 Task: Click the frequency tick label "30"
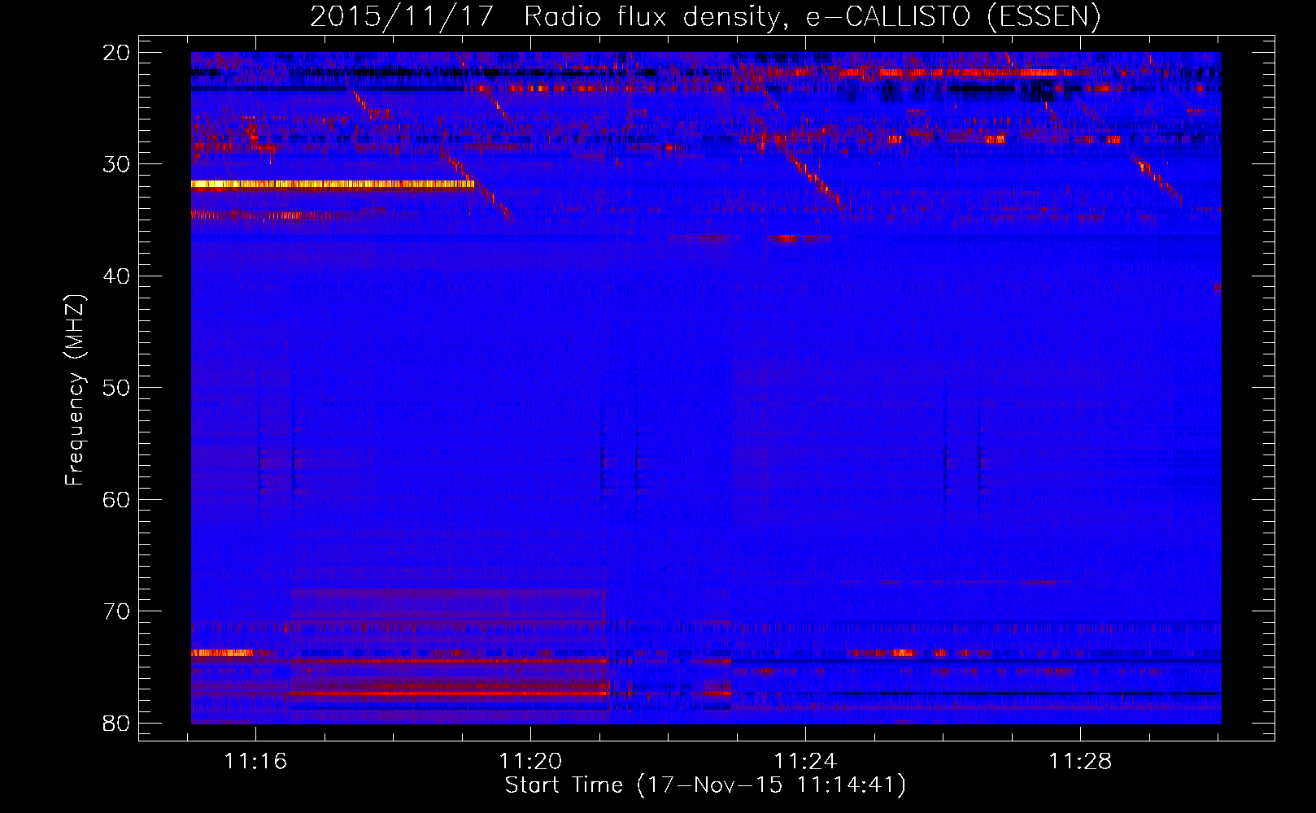point(117,164)
